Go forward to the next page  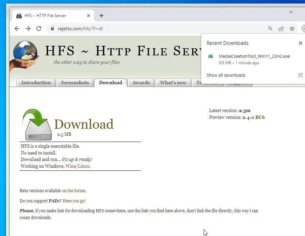coord(28,29)
